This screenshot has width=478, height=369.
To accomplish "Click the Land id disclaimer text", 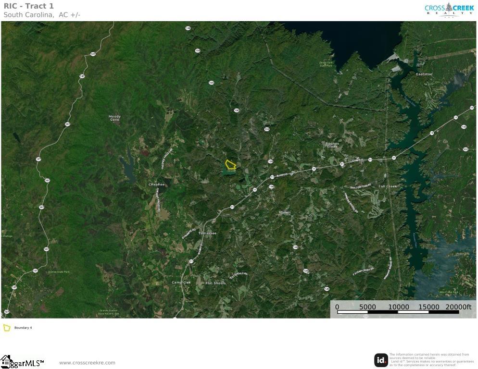I will [431, 360].
